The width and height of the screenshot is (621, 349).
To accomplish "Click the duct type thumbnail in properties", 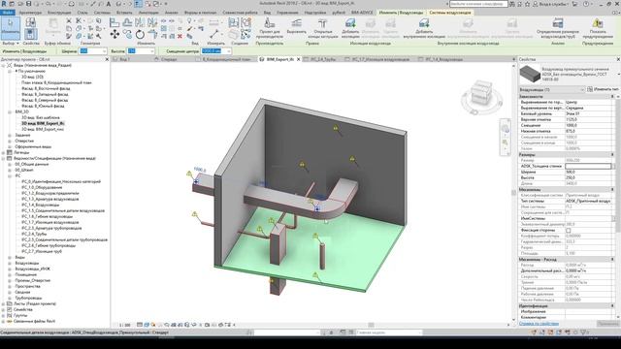I will [x=530, y=74].
